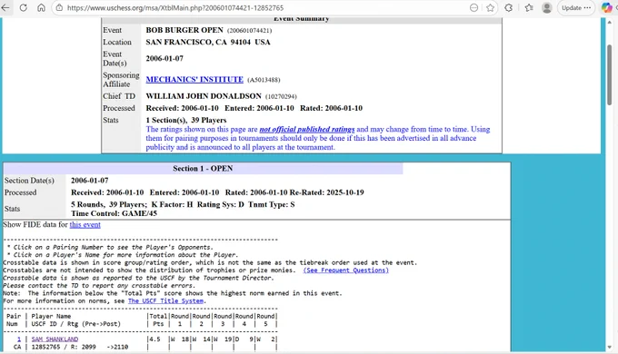Select the event date 2006-01-07 in summary

coord(164,59)
